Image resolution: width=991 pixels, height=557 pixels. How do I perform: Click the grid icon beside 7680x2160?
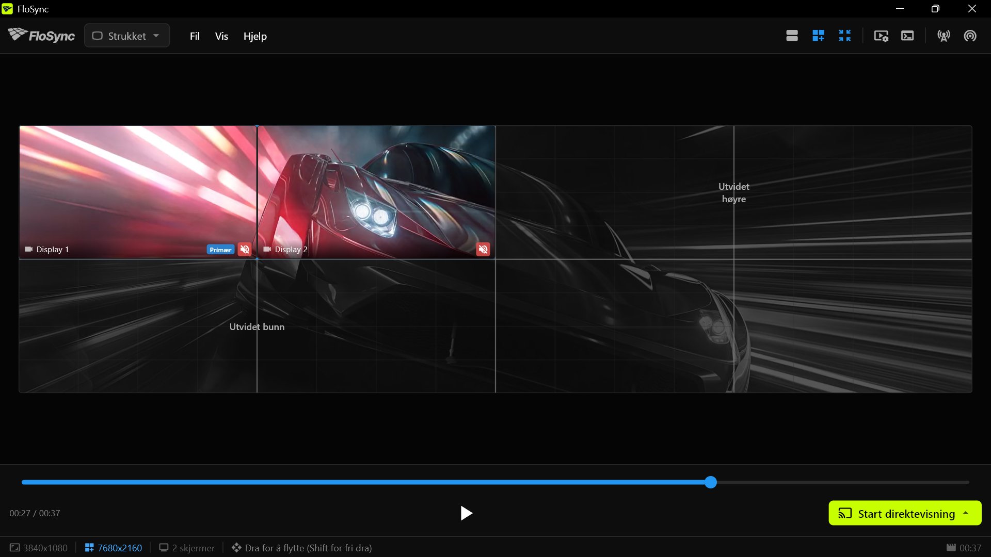click(89, 547)
